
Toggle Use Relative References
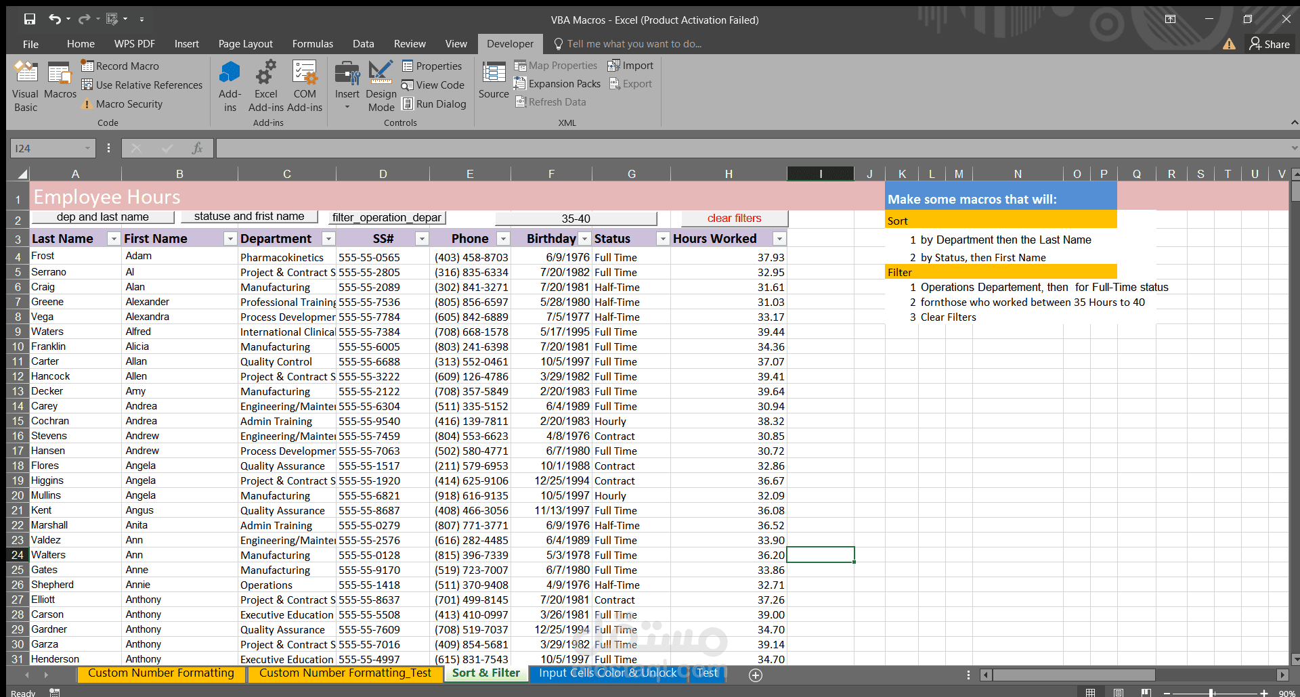click(142, 85)
